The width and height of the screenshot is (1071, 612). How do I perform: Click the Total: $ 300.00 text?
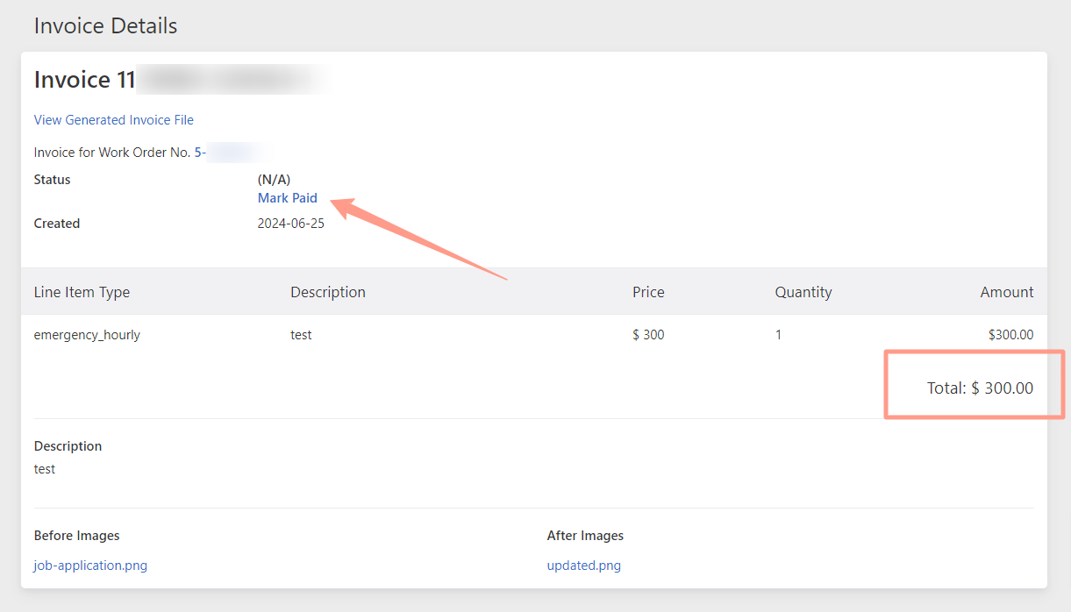point(980,388)
